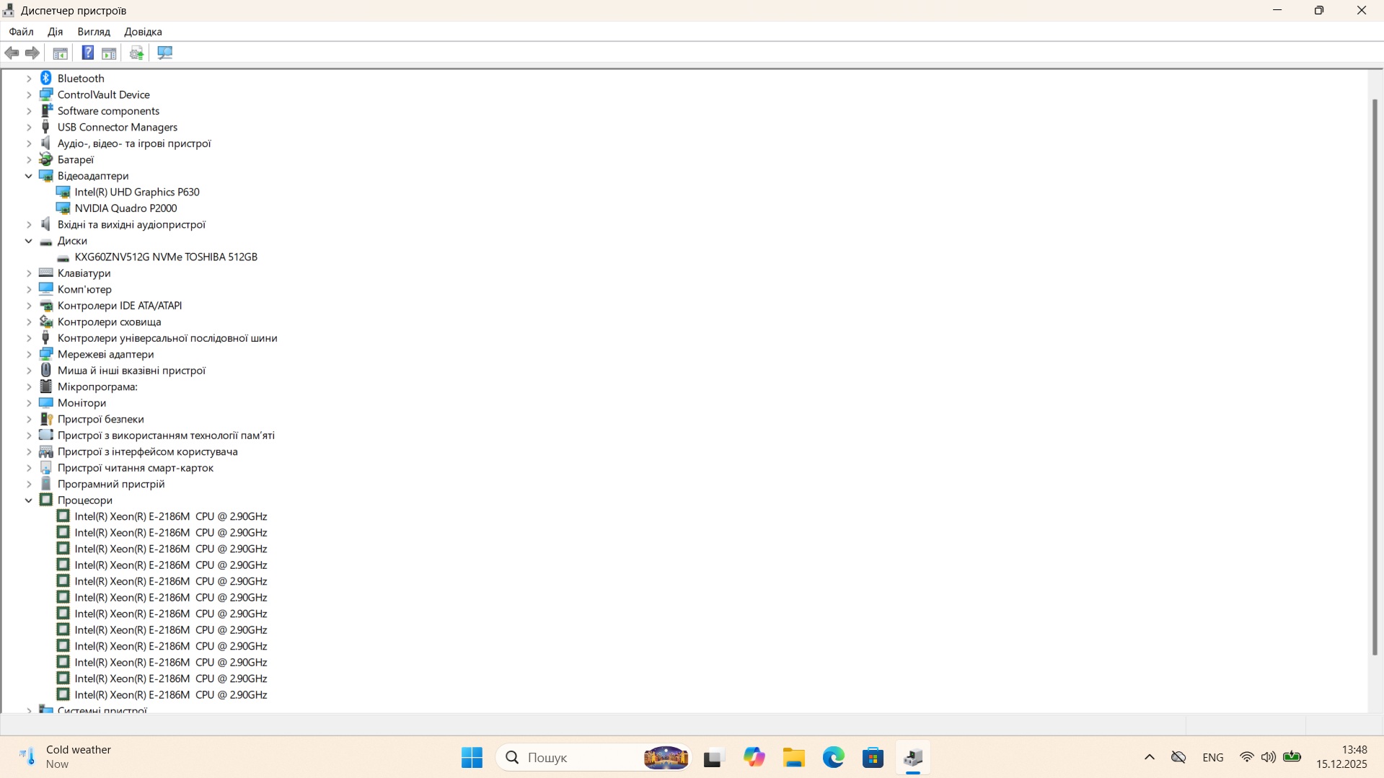The width and height of the screenshot is (1384, 778).
Task: Collapse the Процесори category
Action: click(x=29, y=500)
